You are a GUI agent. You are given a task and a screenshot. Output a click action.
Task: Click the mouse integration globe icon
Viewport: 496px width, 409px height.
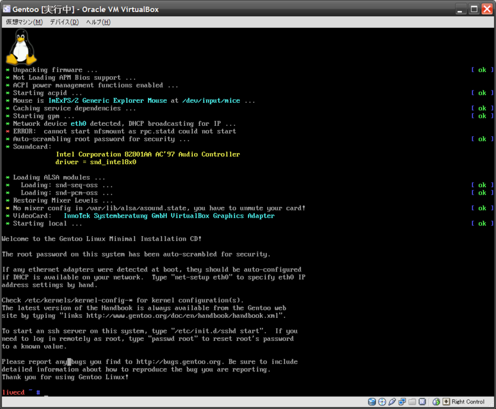(436, 402)
